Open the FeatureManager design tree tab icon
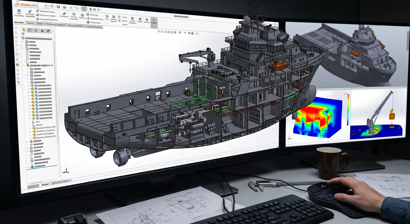Viewport: 410px width, 224px height. pos(24,30)
